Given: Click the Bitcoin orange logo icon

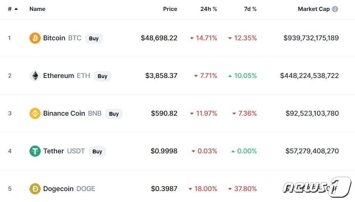Looking at the screenshot, I should (x=35, y=38).
